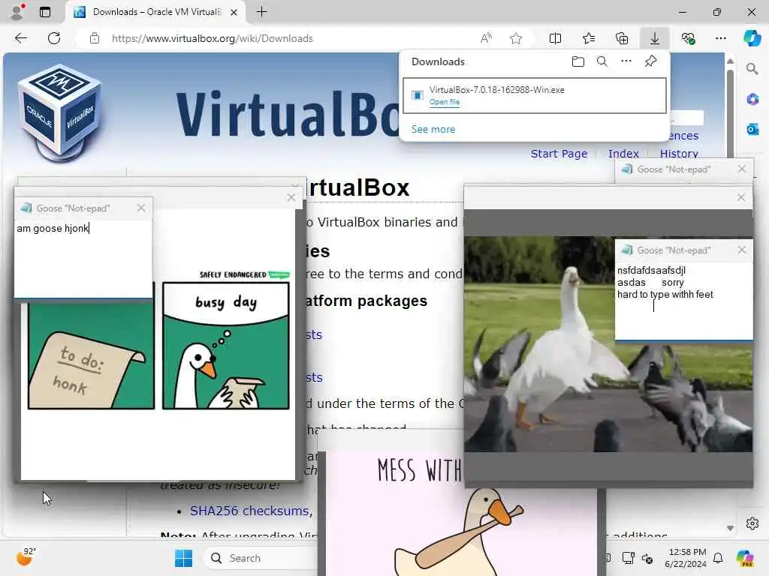Screen dimensions: 769x576
Task: Open SHA256 checksums link
Action: click(x=249, y=511)
